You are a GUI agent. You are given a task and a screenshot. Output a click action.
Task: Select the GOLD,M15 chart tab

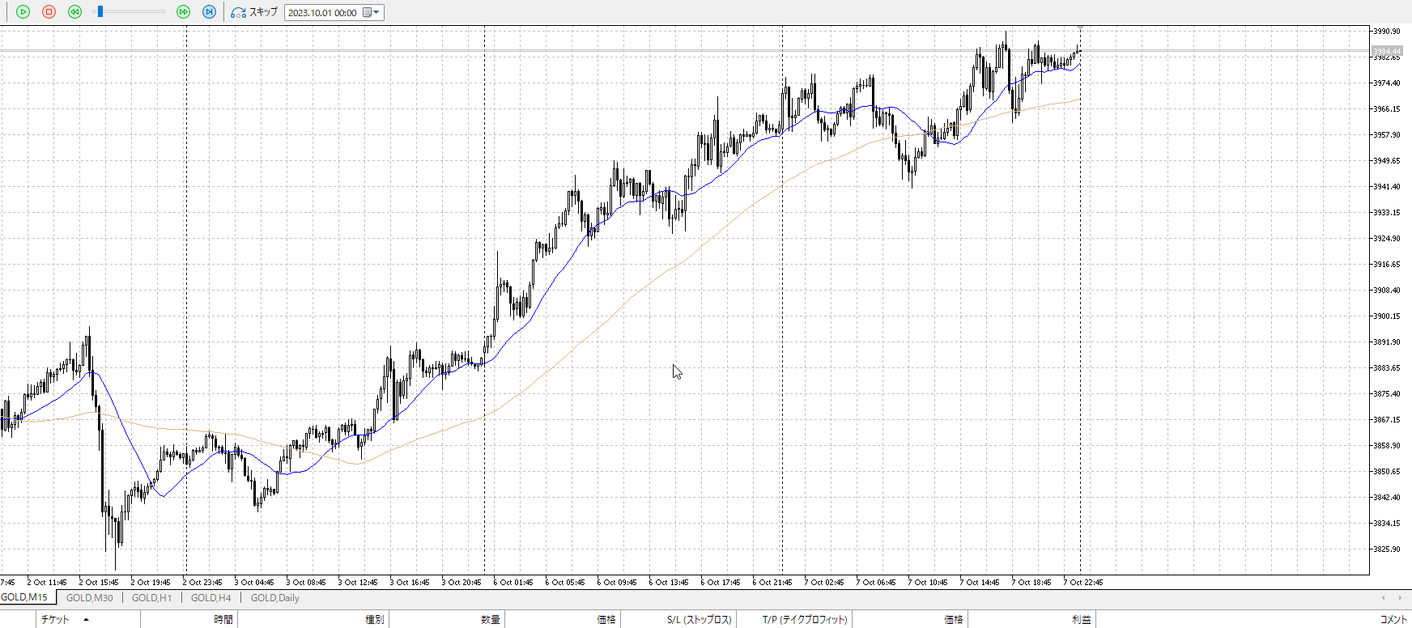[24, 597]
